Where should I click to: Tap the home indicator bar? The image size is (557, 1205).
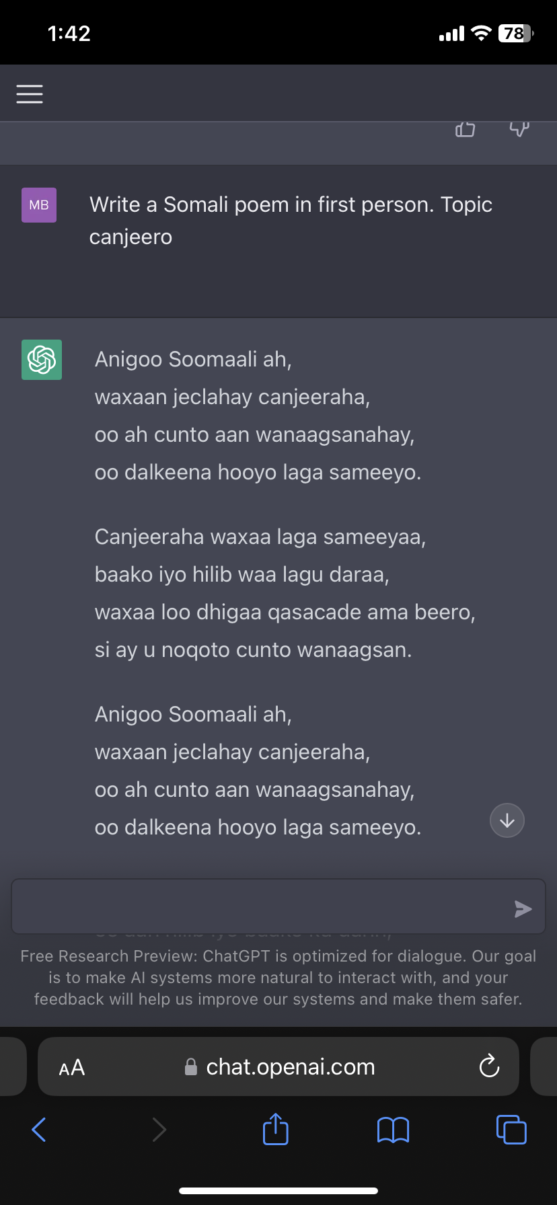[278, 1190]
